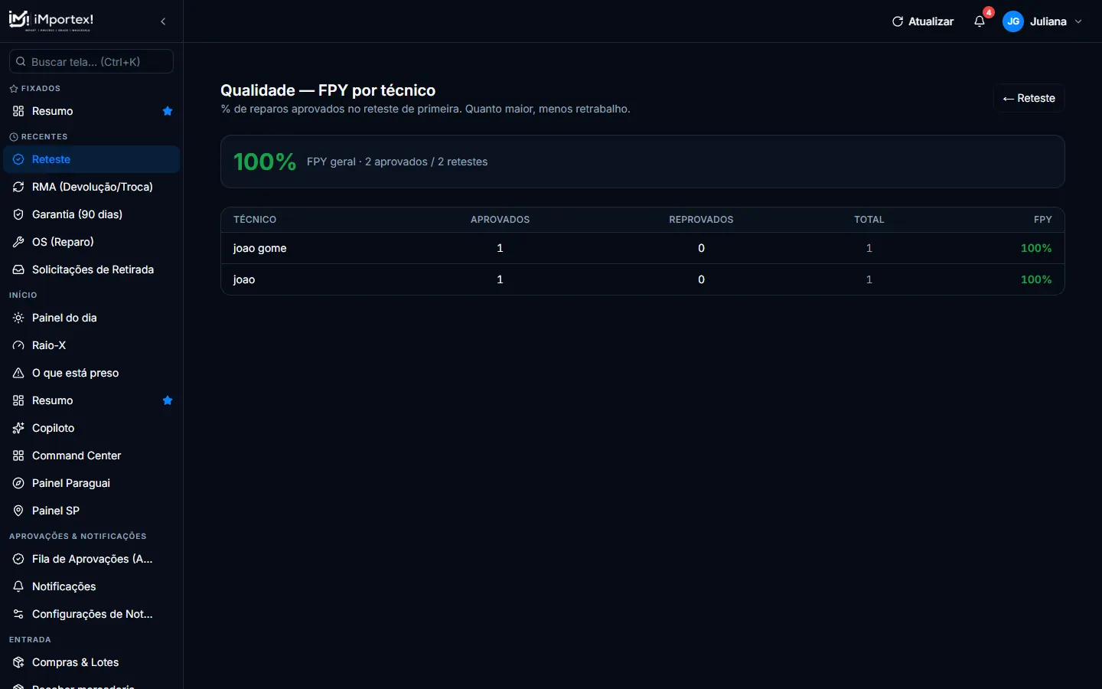
Task: Click the Fila de Aprovações check icon
Action: coord(18,559)
